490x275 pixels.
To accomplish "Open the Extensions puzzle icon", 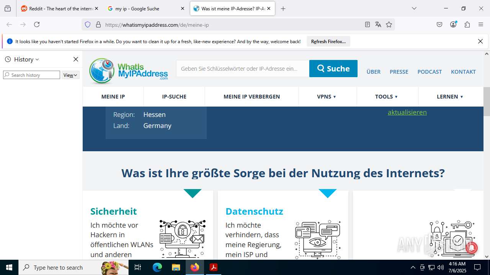I will point(467,24).
